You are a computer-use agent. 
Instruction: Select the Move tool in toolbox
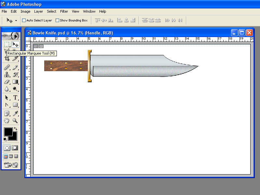[x=15, y=45]
